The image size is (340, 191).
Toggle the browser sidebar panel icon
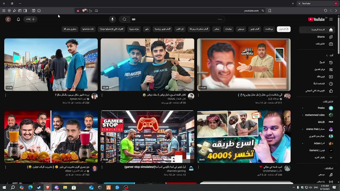click(x=25, y=11)
